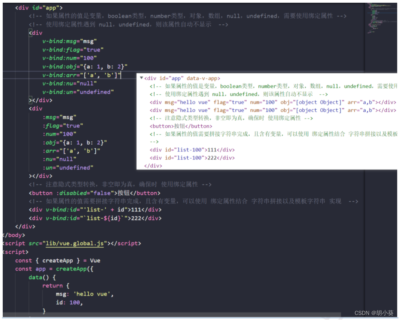
Task: Click the const { createApp } = Vue line
Action: pyautogui.click(x=58, y=261)
